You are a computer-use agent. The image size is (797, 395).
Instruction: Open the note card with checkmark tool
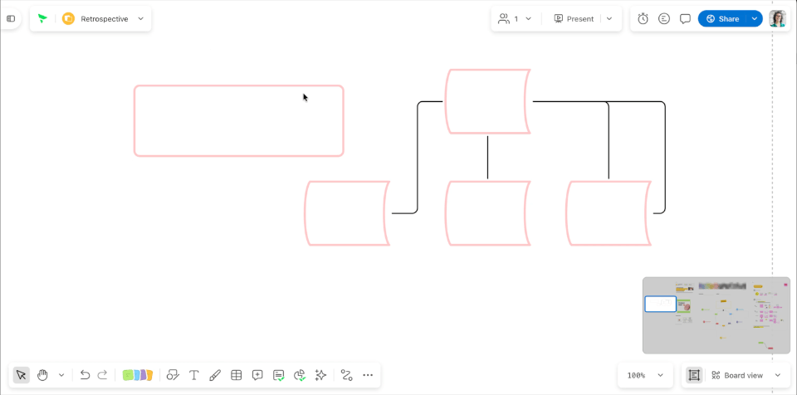coord(279,375)
